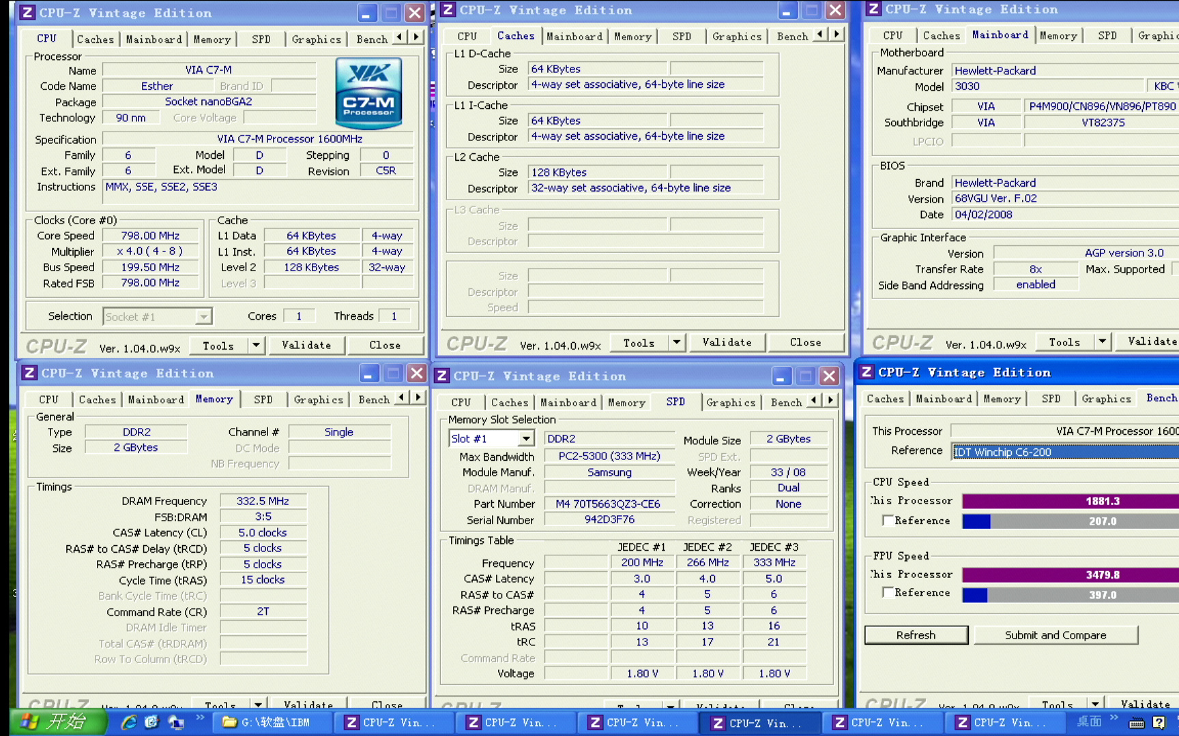
Task: Open the G:\软盘\IBM folder taskbar button
Action: point(273,722)
